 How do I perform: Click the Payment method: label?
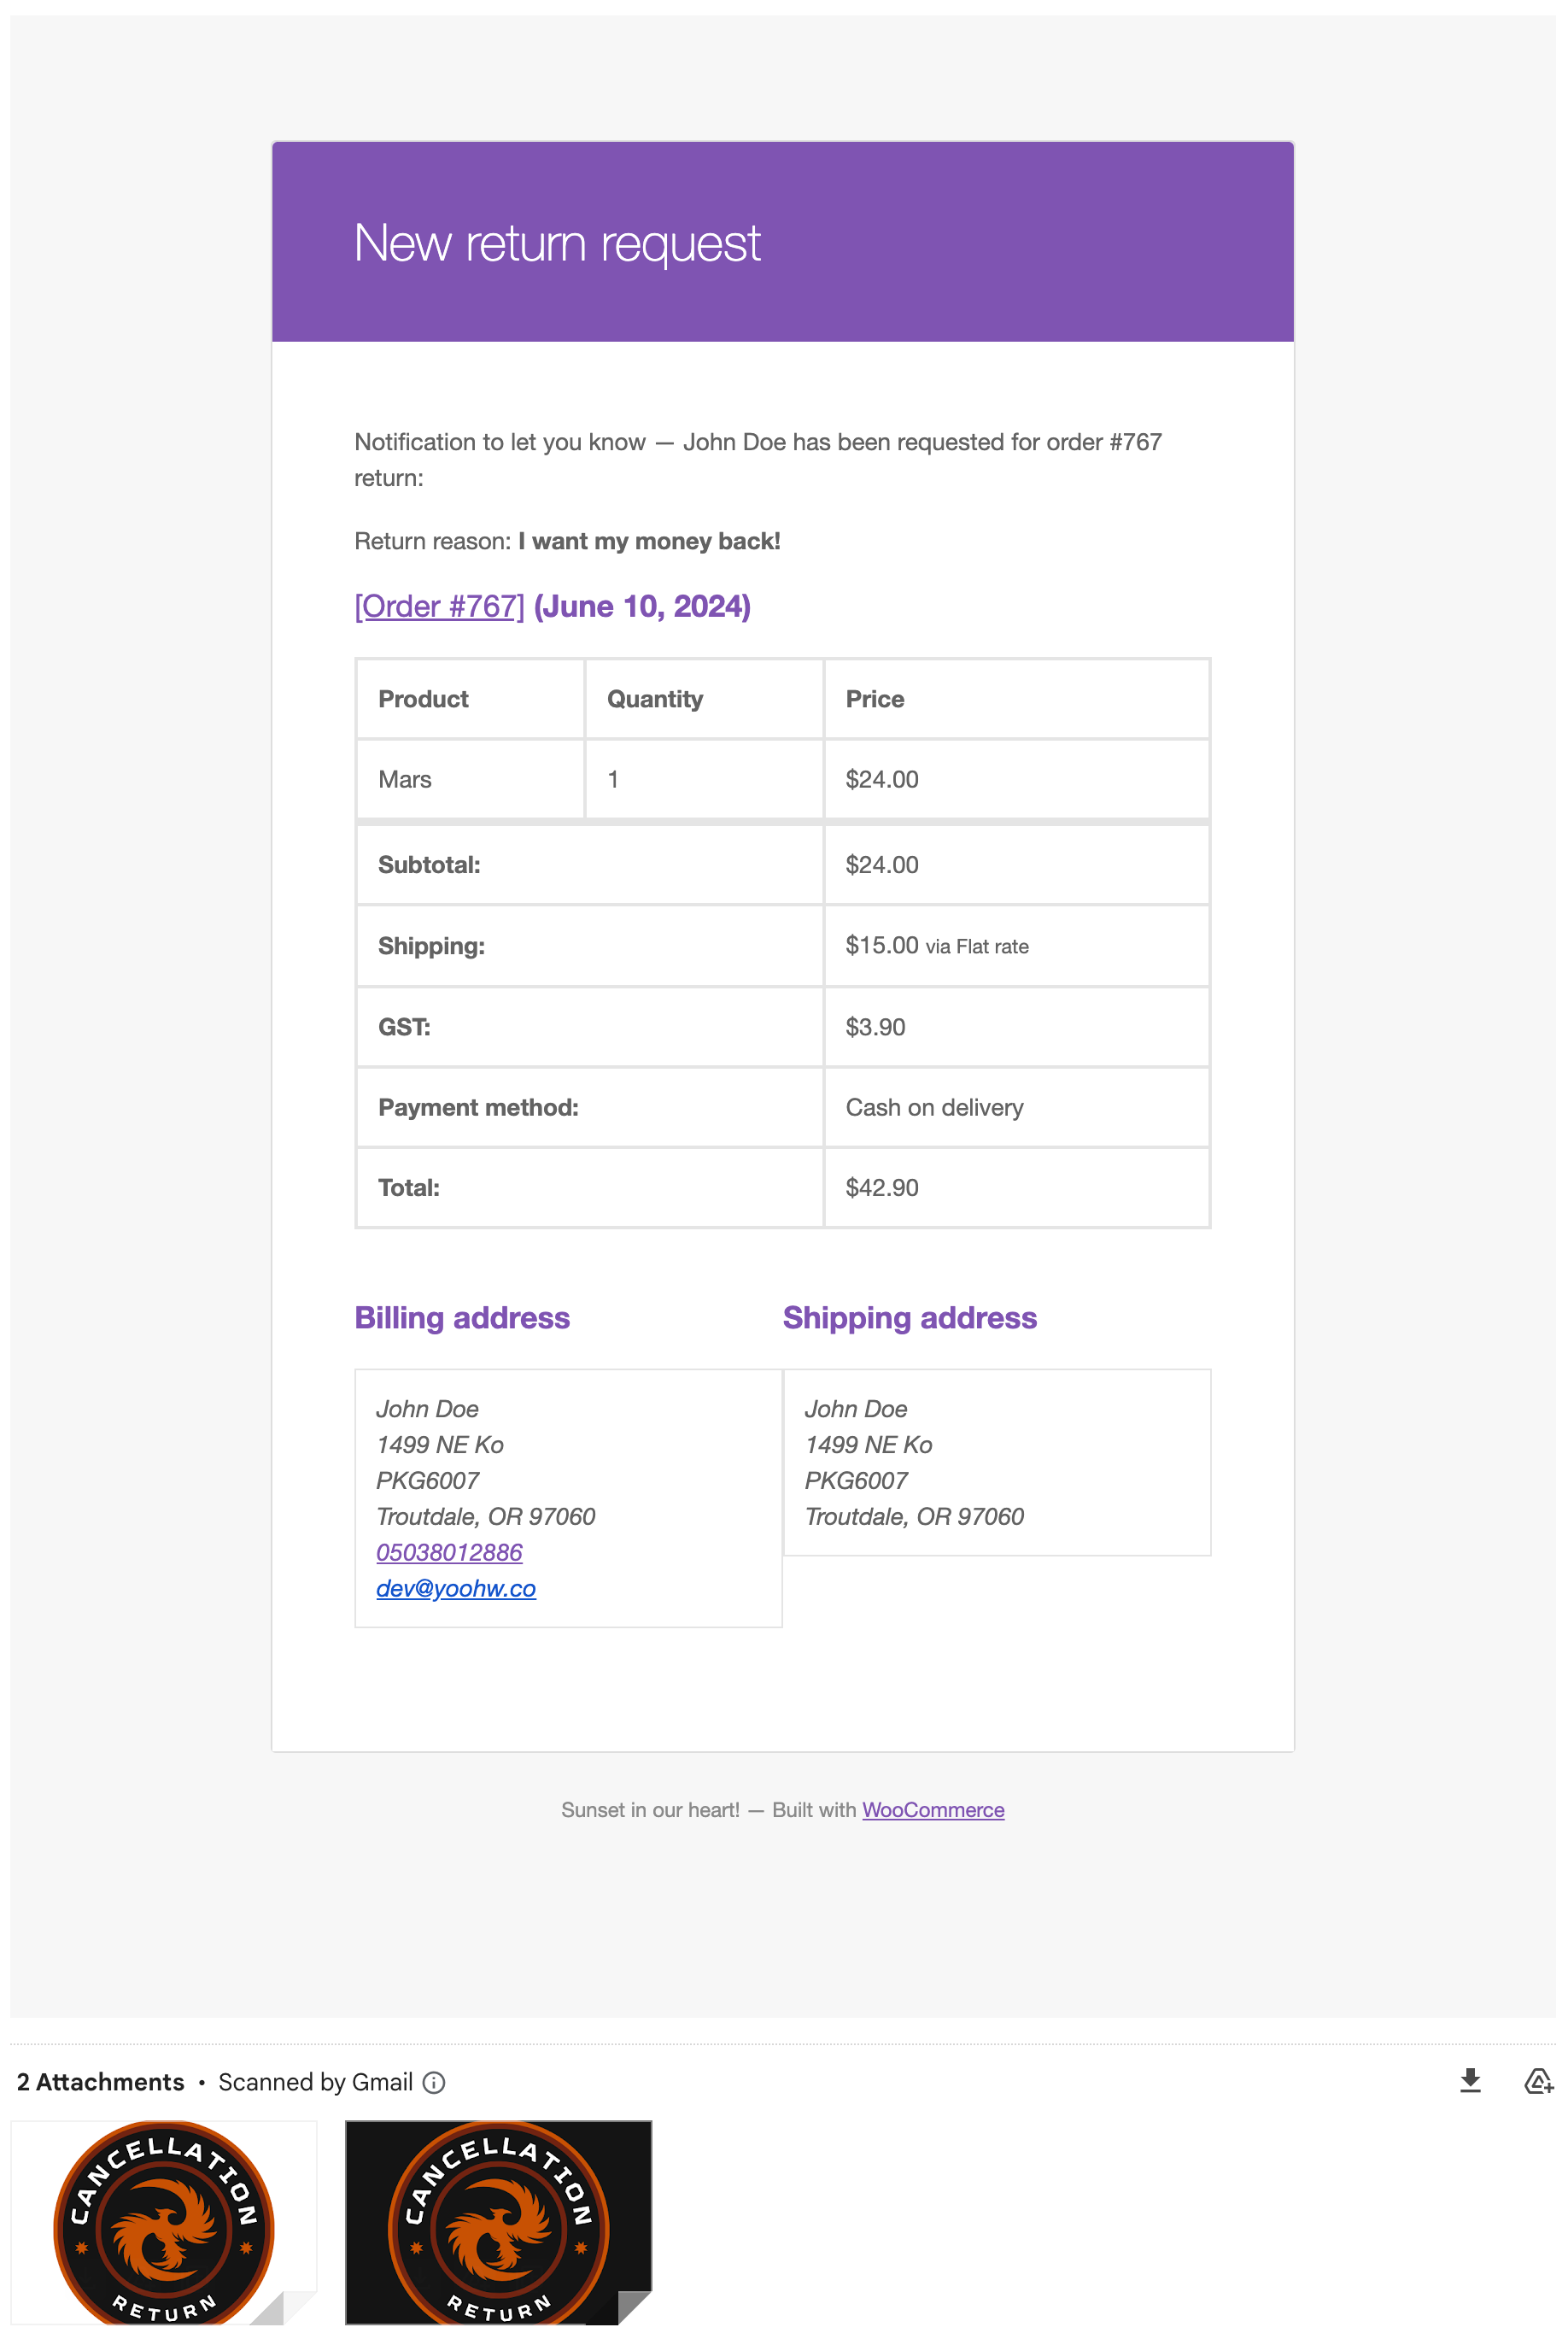coord(478,1107)
